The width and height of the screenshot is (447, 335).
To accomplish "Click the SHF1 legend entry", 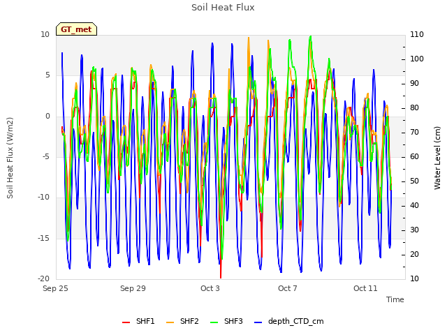I will 138,321.
